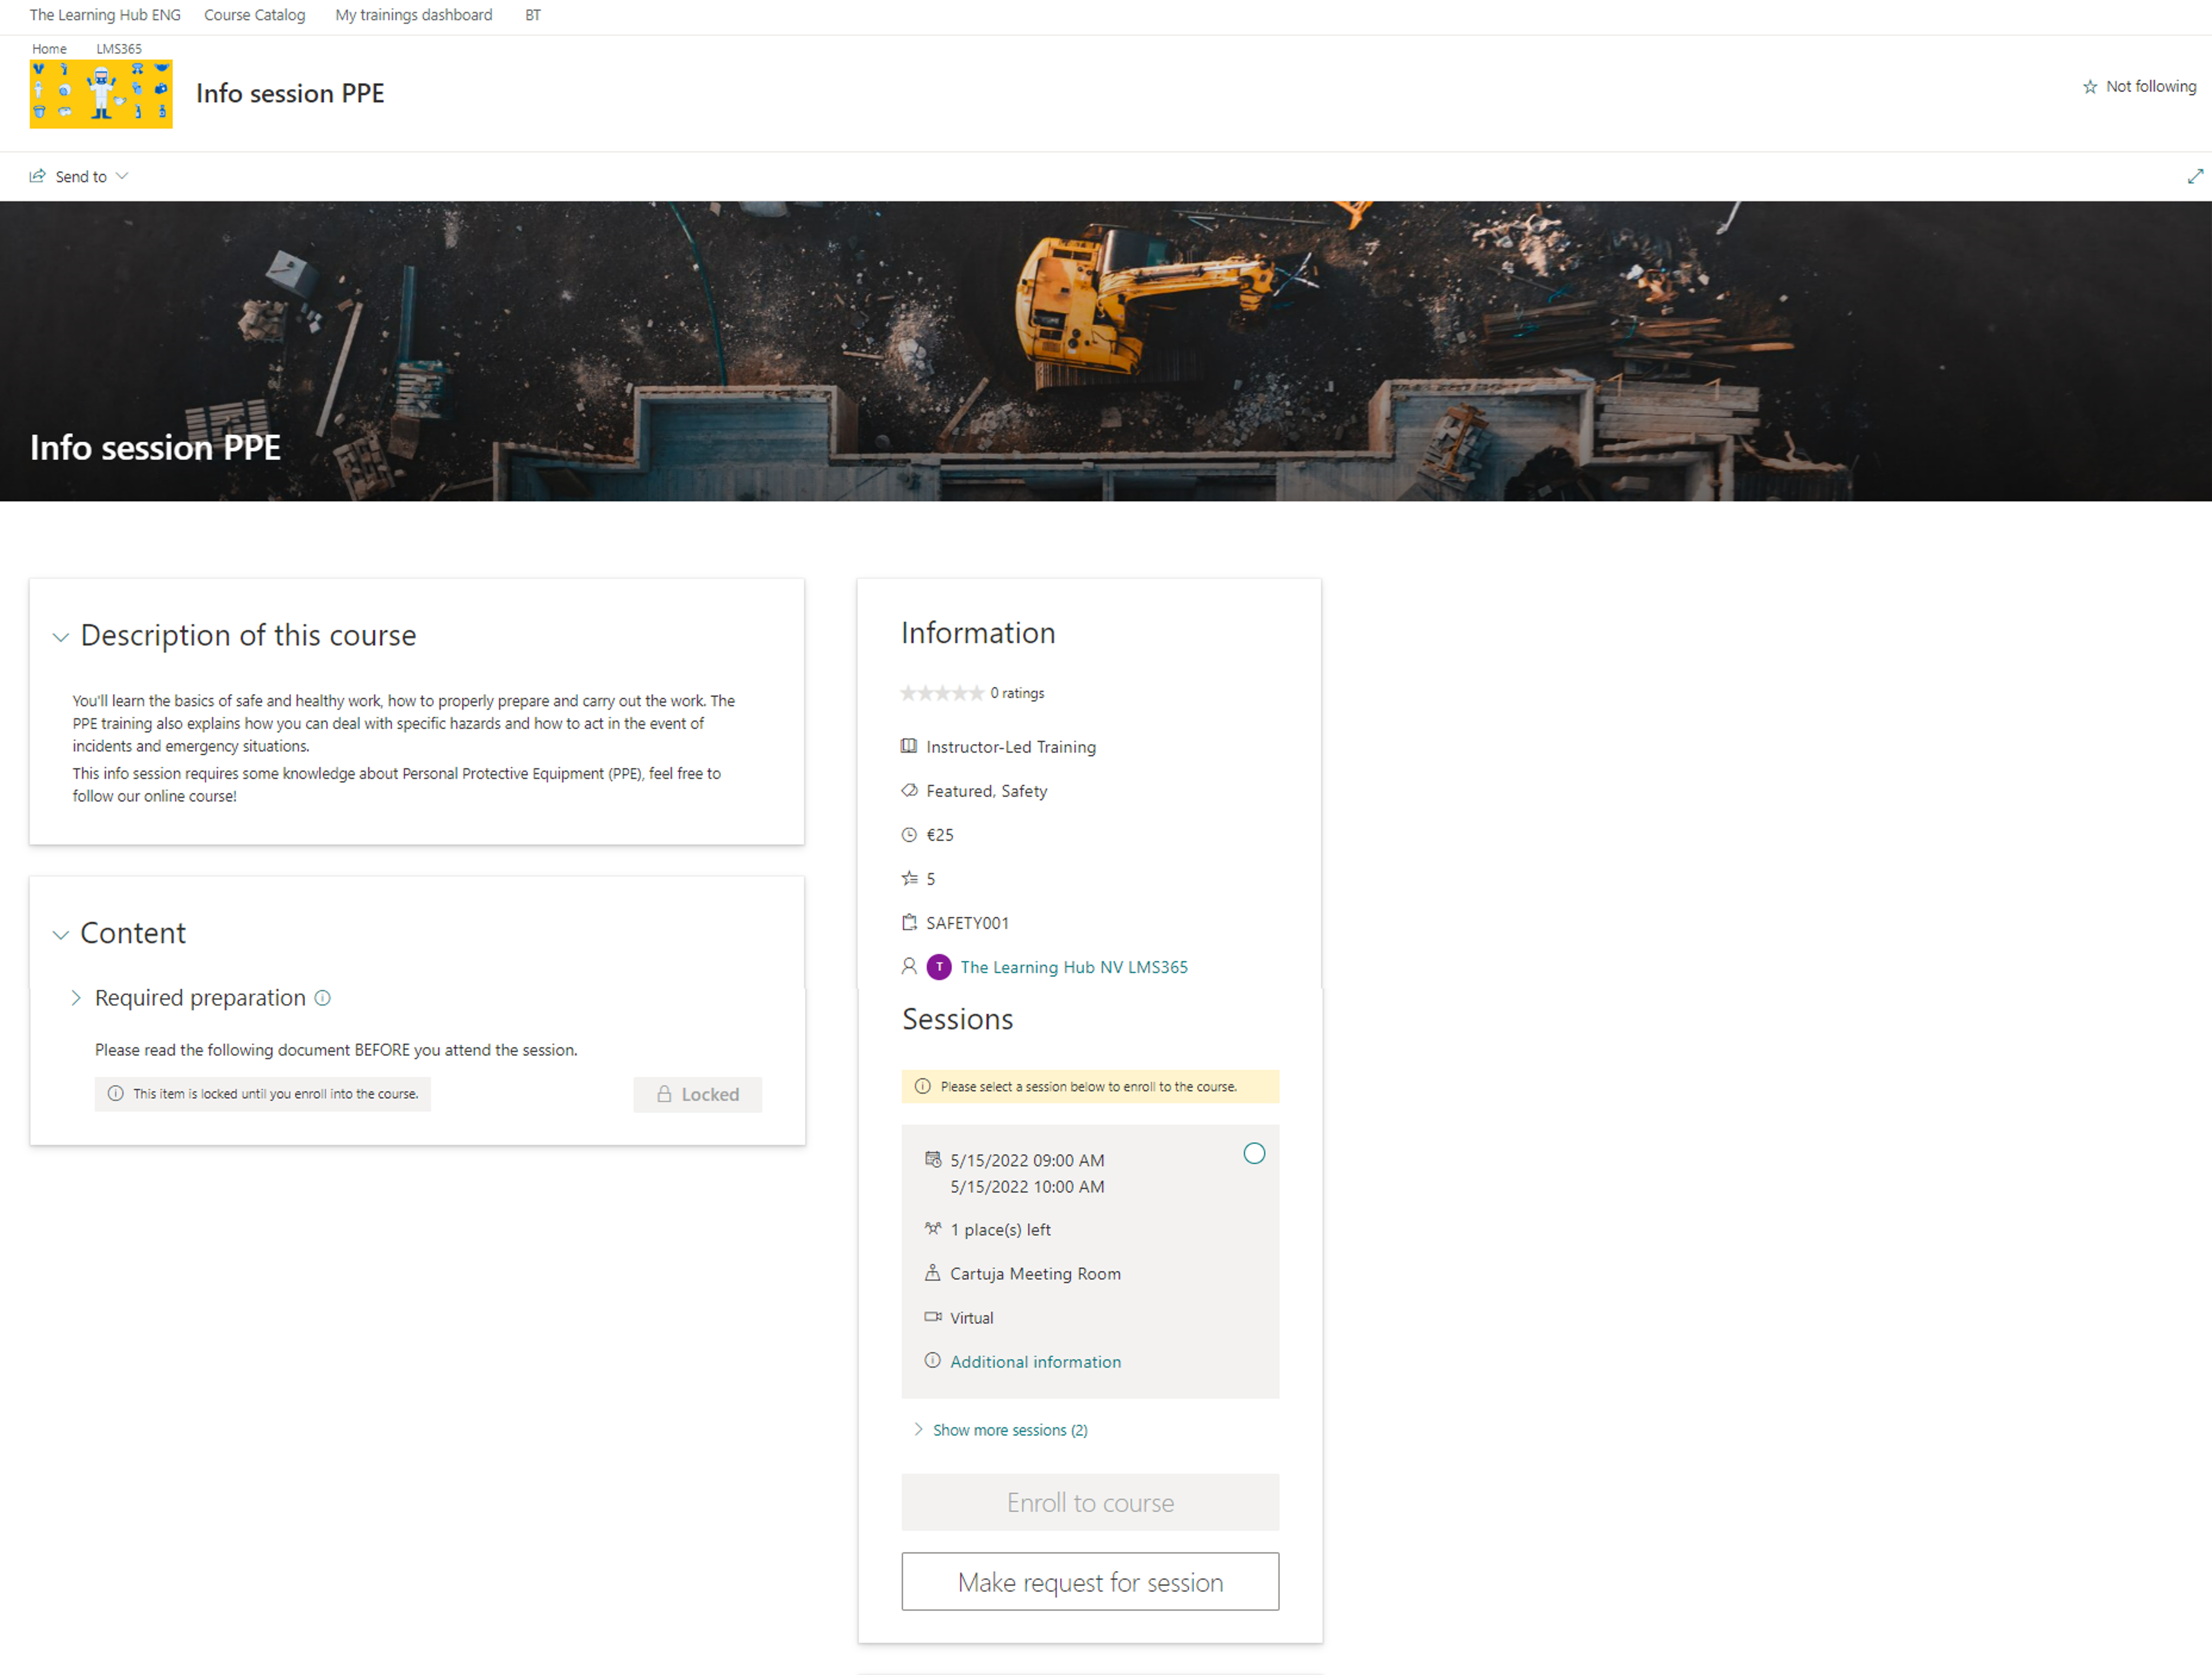Click the clock icon beside €25
Screen dimensions: 2212x1675
point(909,835)
